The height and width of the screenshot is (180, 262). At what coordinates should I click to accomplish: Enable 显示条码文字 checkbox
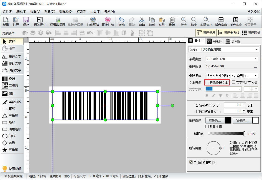click(x=207, y=82)
